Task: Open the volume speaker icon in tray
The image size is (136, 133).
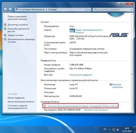Action: [x=118, y=130]
